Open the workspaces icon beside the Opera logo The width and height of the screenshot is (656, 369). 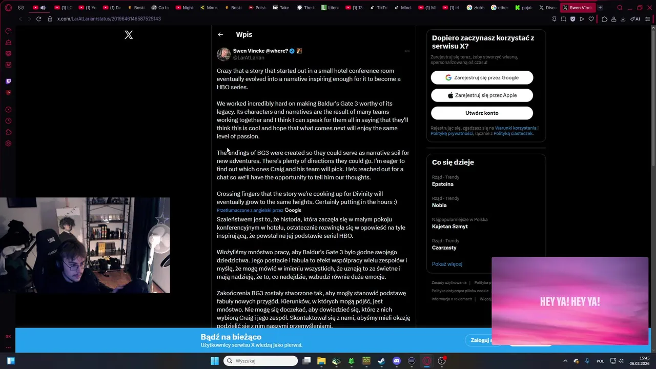(x=20, y=8)
